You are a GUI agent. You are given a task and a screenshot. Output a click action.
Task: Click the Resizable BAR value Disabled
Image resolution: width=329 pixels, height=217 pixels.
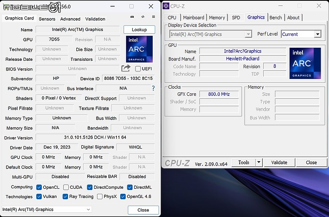tap(137, 176)
